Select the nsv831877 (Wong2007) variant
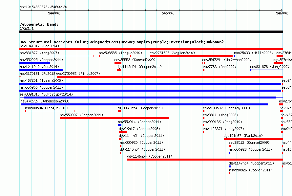Viewport: 292px width, 196px height. [39, 53]
